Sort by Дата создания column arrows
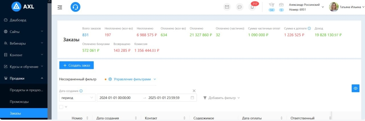 point(136,118)
